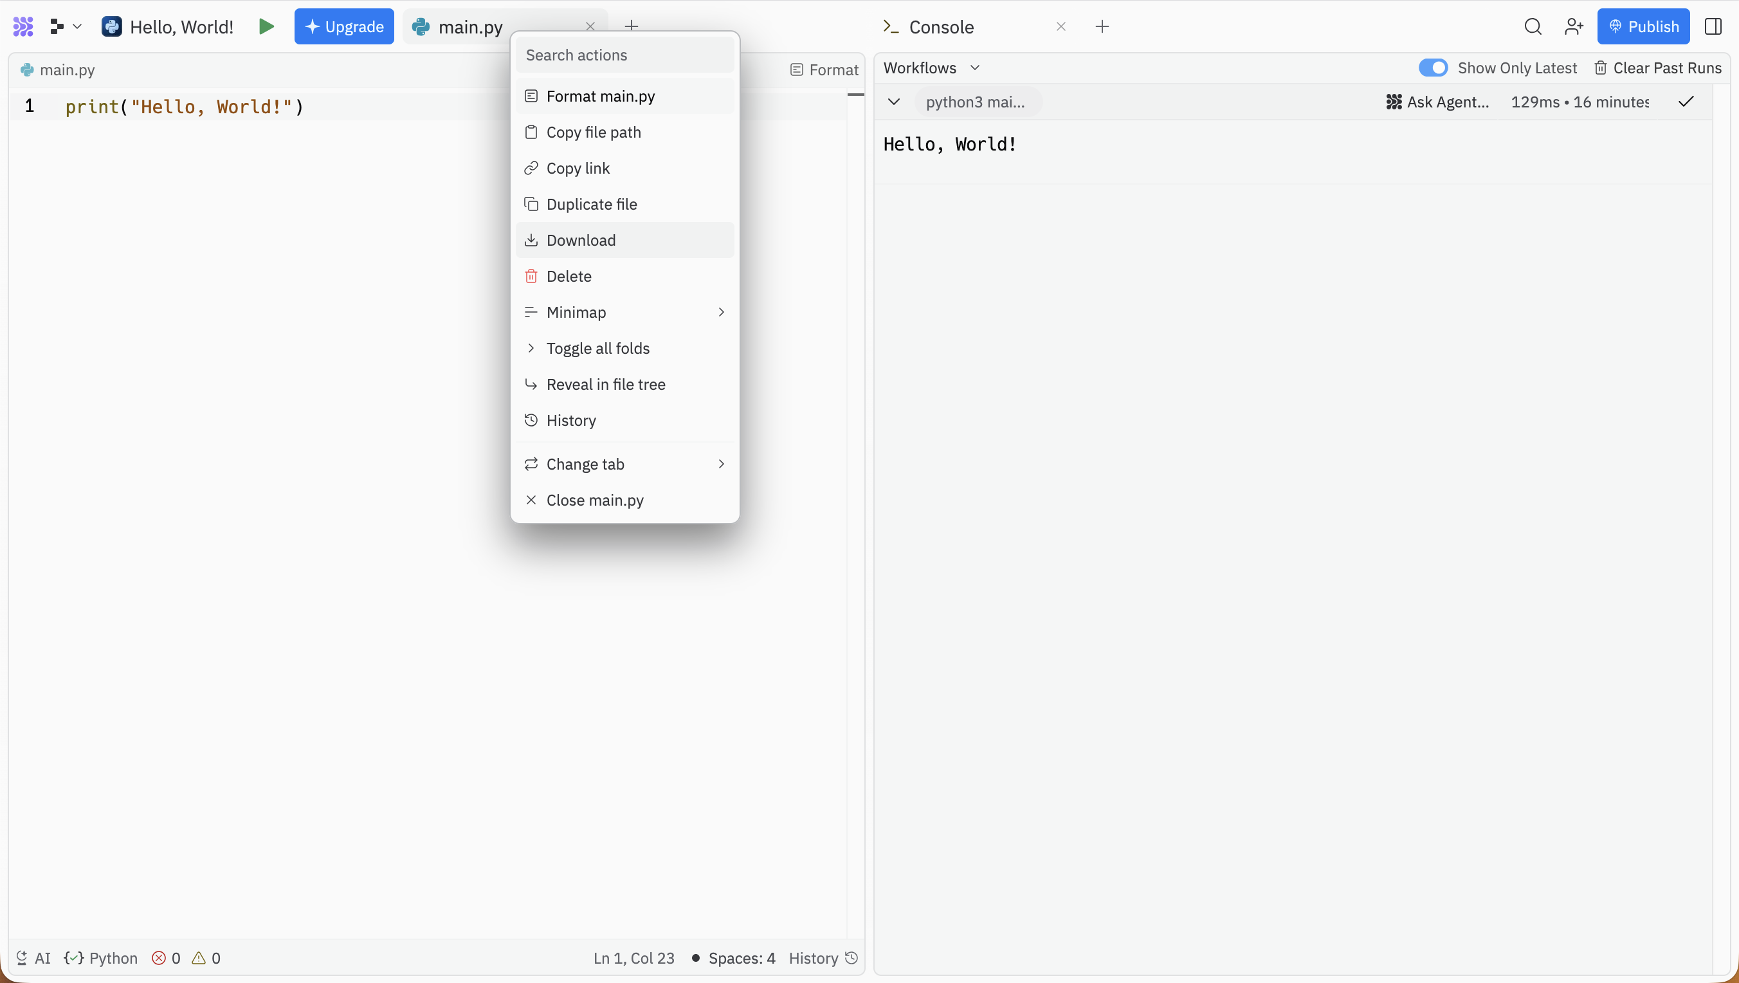Image resolution: width=1739 pixels, height=983 pixels.
Task: Switch to the Console tab
Action: click(940, 26)
